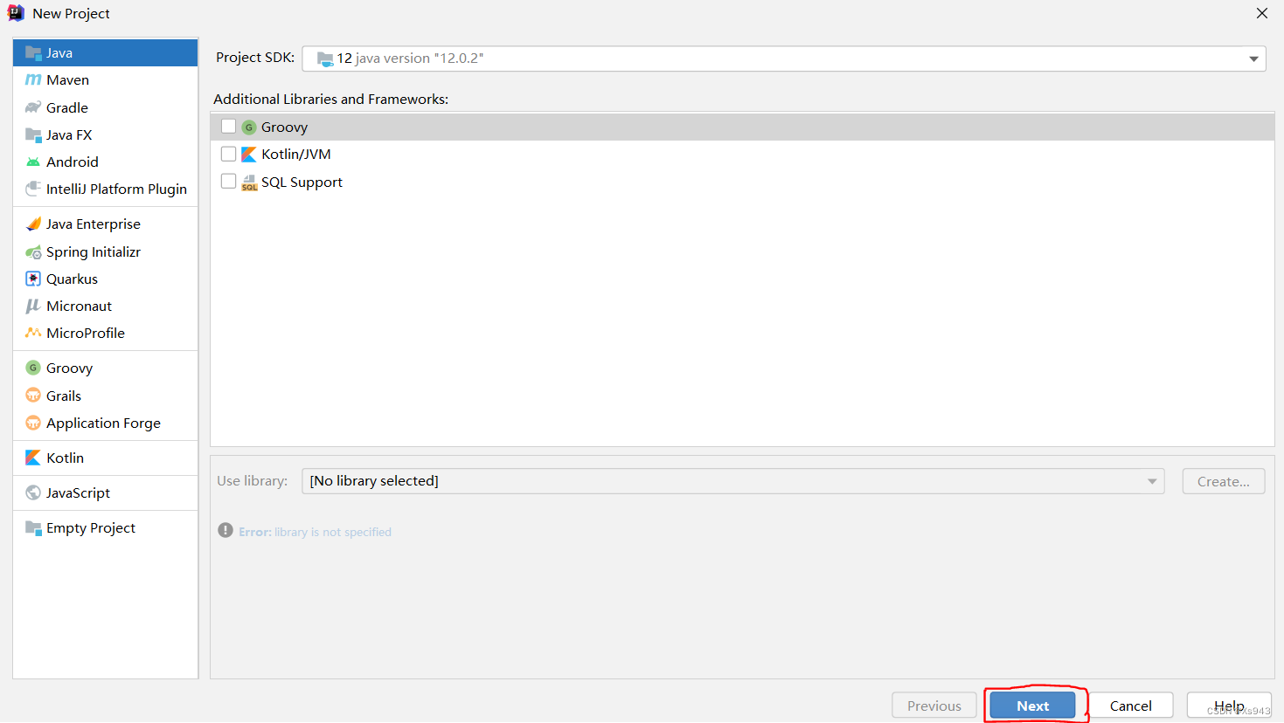Click the Quarkus icon
Viewport: 1284px width, 723px height.
[33, 279]
